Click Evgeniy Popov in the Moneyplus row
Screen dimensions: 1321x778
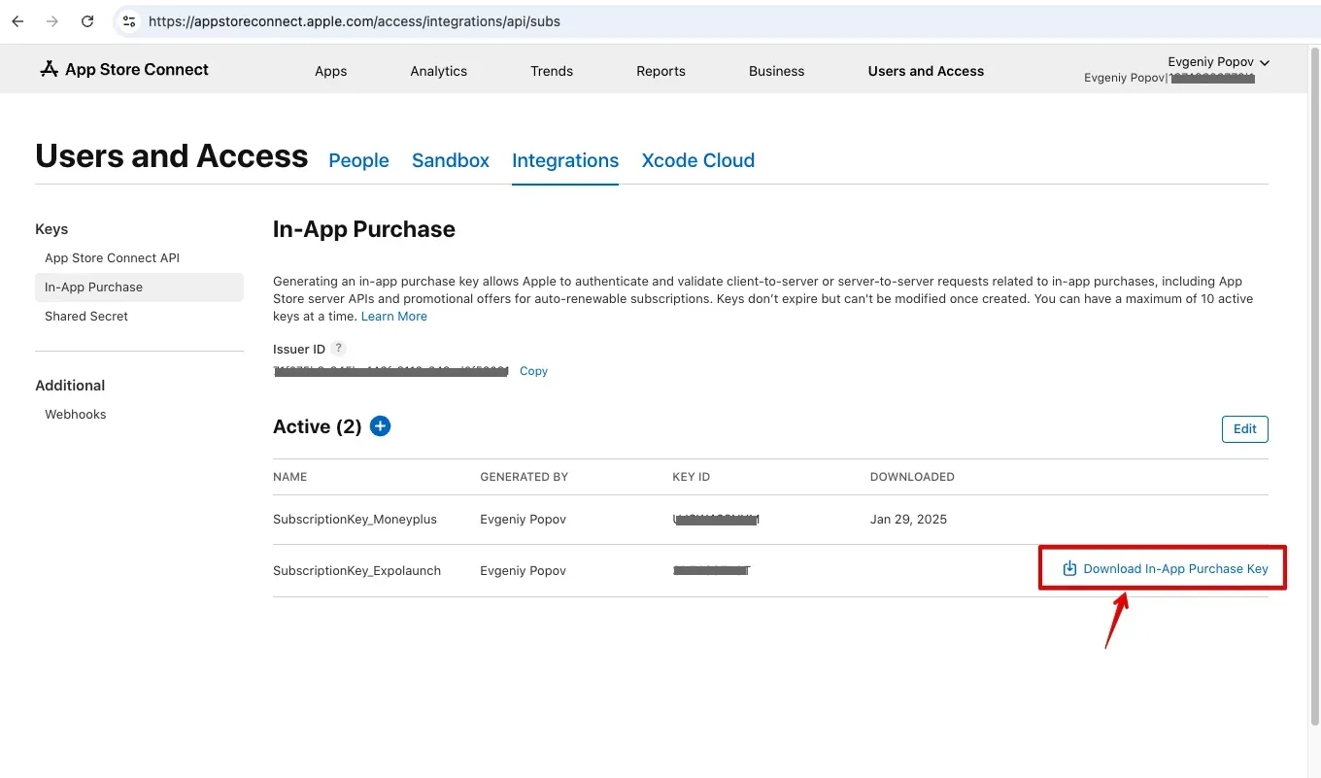(523, 520)
